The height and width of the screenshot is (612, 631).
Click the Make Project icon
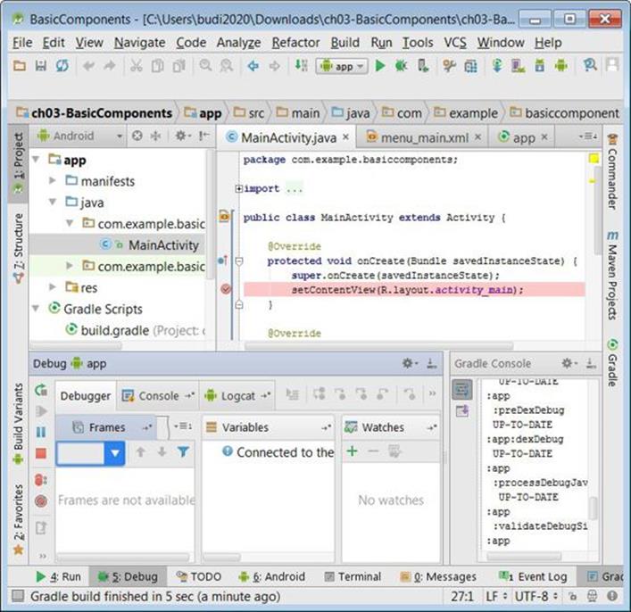[x=301, y=65]
